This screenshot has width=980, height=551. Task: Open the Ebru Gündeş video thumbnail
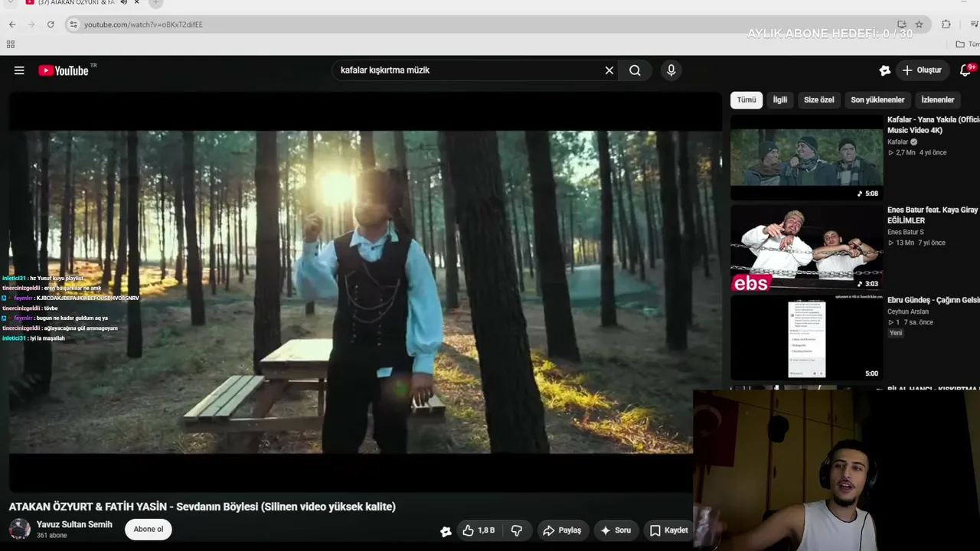[x=806, y=338]
